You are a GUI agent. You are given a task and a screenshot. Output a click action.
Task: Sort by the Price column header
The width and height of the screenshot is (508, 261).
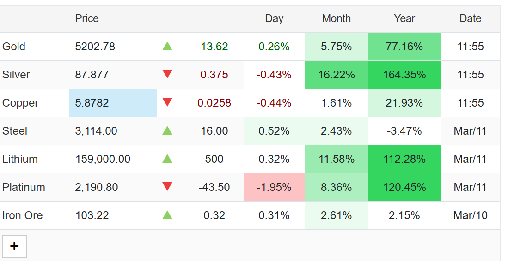[x=87, y=18]
